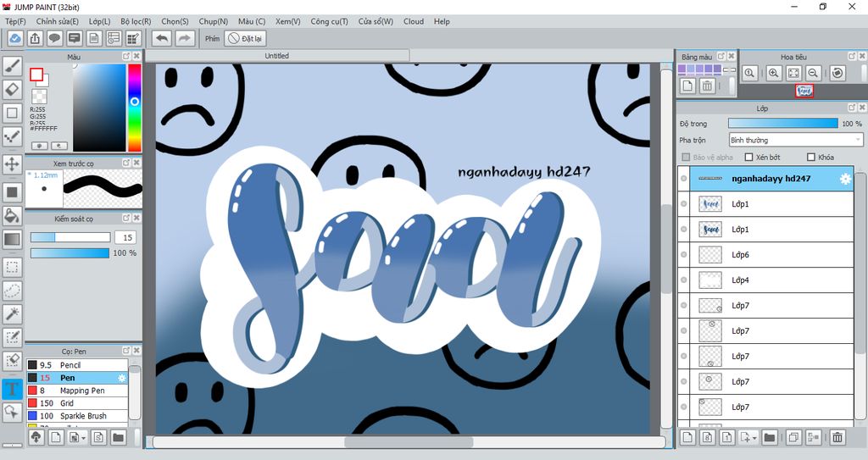Select the Brush tool in left toolbar
The image size is (868, 460).
12,66
